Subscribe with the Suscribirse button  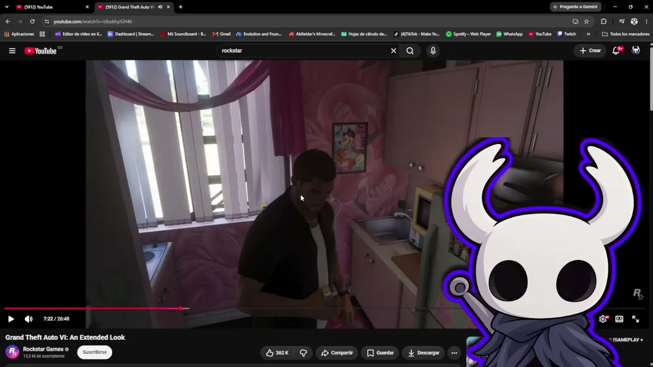(95, 352)
